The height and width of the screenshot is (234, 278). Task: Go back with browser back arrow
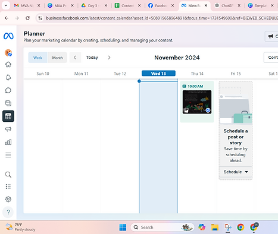pos(7,18)
